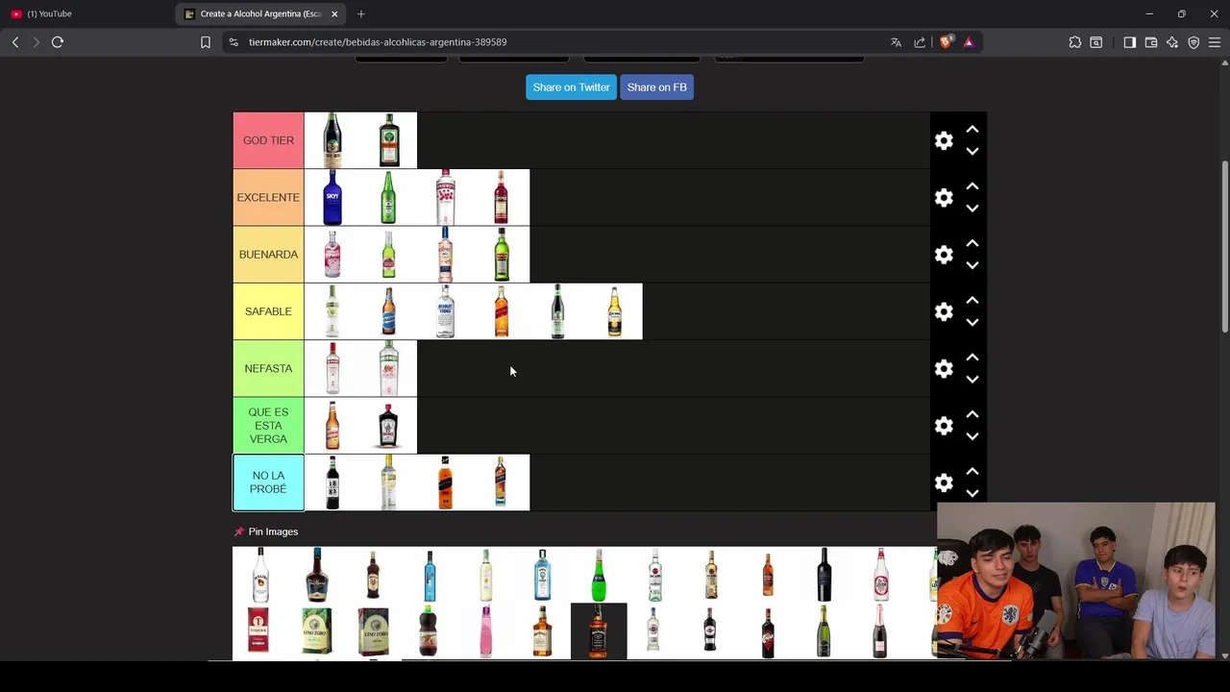Screen dimensions: 1230x692
Task: Select the NO LA PROBÉ cyan label cell
Action: tap(268, 482)
